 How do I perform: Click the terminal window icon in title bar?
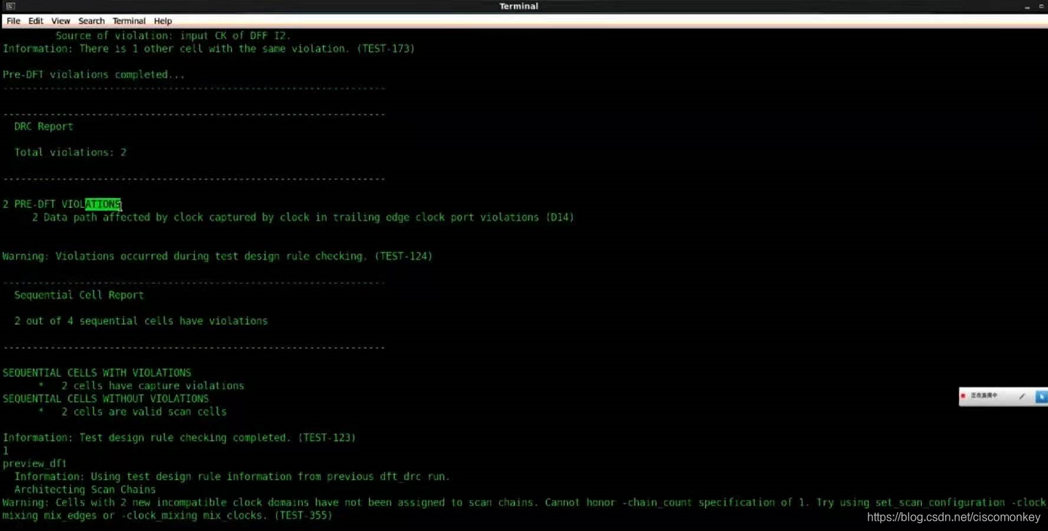tap(10, 6)
